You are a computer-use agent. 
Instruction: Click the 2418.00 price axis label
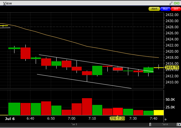pos(172,57)
